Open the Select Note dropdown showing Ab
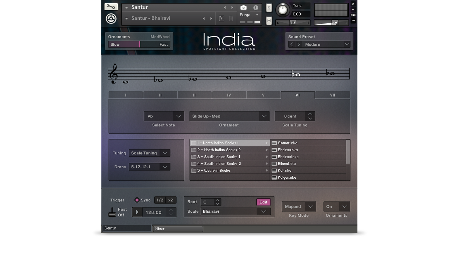This screenshot has height=264, width=459. (164, 116)
